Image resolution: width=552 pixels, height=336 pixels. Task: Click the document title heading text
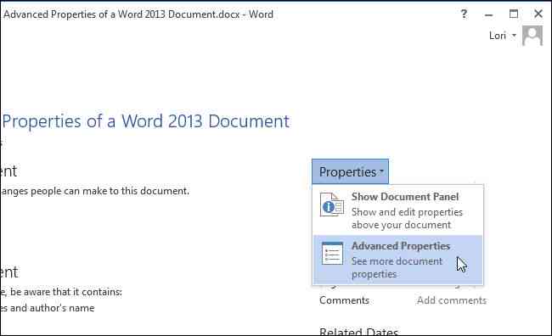click(x=146, y=121)
